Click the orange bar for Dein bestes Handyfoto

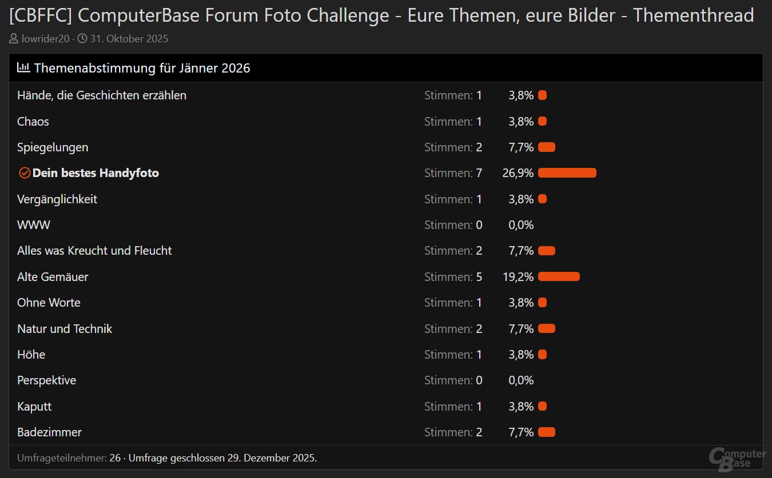pos(567,173)
